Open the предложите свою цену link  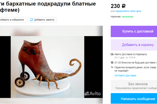click(128, 11)
